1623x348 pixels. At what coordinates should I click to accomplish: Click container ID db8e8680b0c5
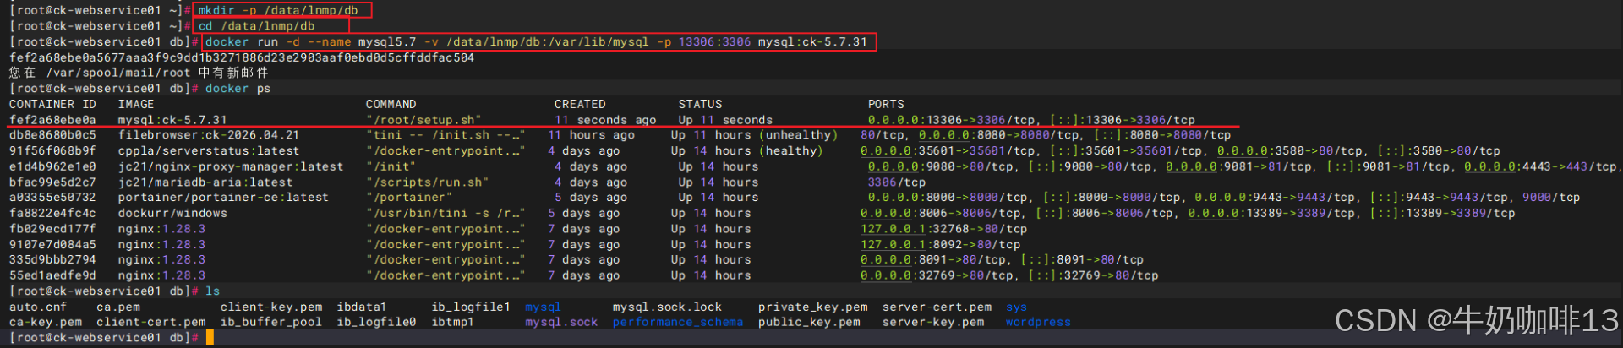click(x=52, y=135)
